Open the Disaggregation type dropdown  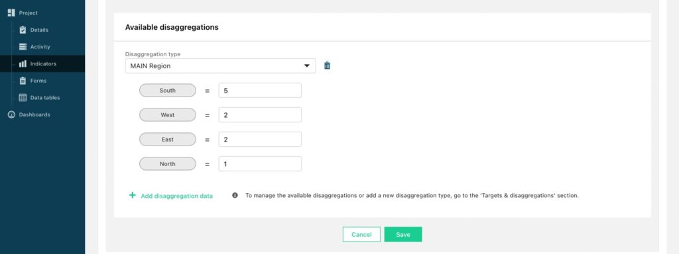coord(220,65)
